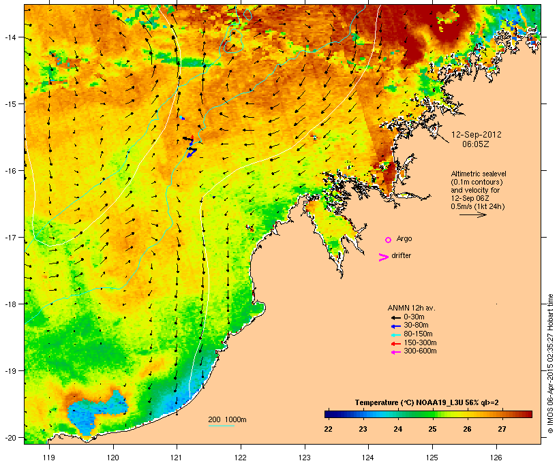559x463 pixels.
Task: Click the colorbar tick label 23
Action: click(363, 429)
